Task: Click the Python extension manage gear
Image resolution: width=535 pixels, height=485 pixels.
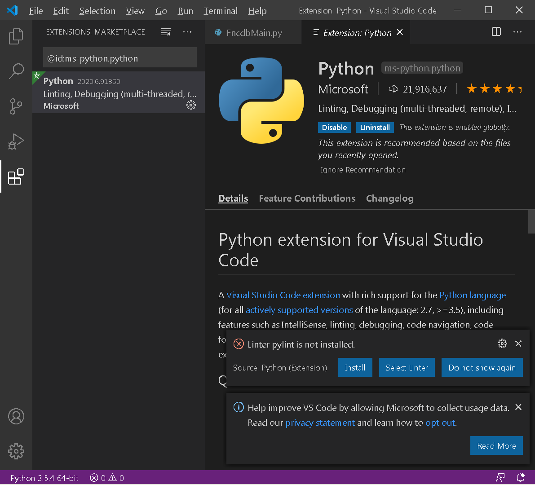Action: 191,105
